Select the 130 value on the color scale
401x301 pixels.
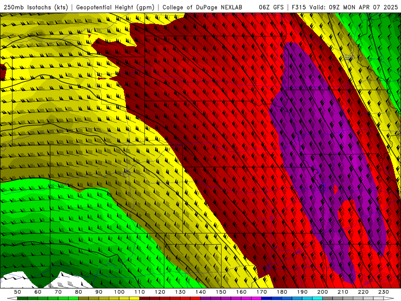point(180,292)
